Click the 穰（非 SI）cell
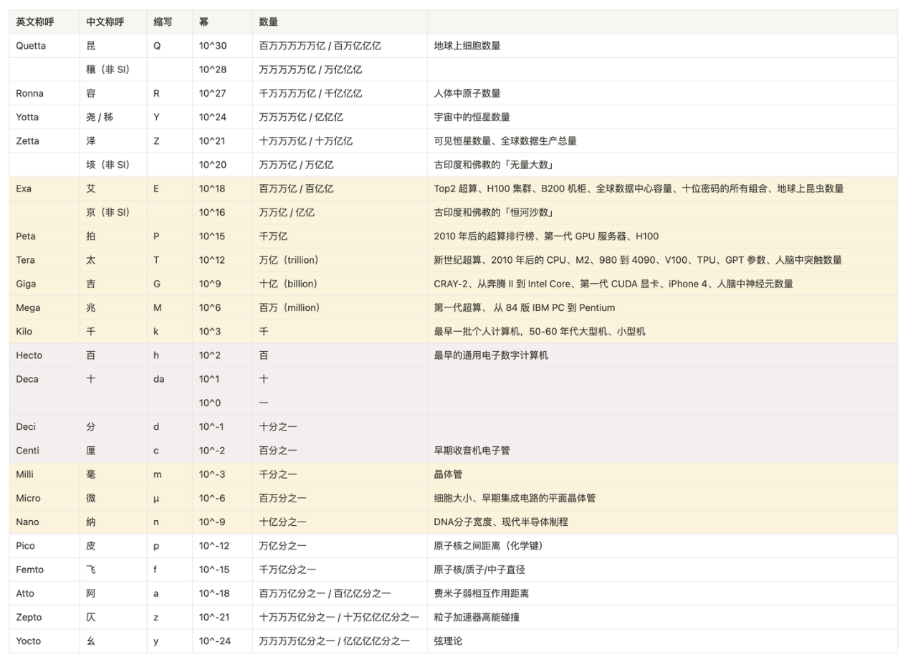This screenshot has width=908, height=662. tap(114, 69)
